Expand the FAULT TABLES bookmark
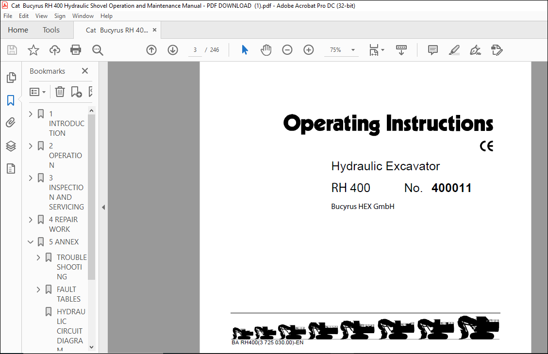The image size is (548, 354). tap(38, 290)
